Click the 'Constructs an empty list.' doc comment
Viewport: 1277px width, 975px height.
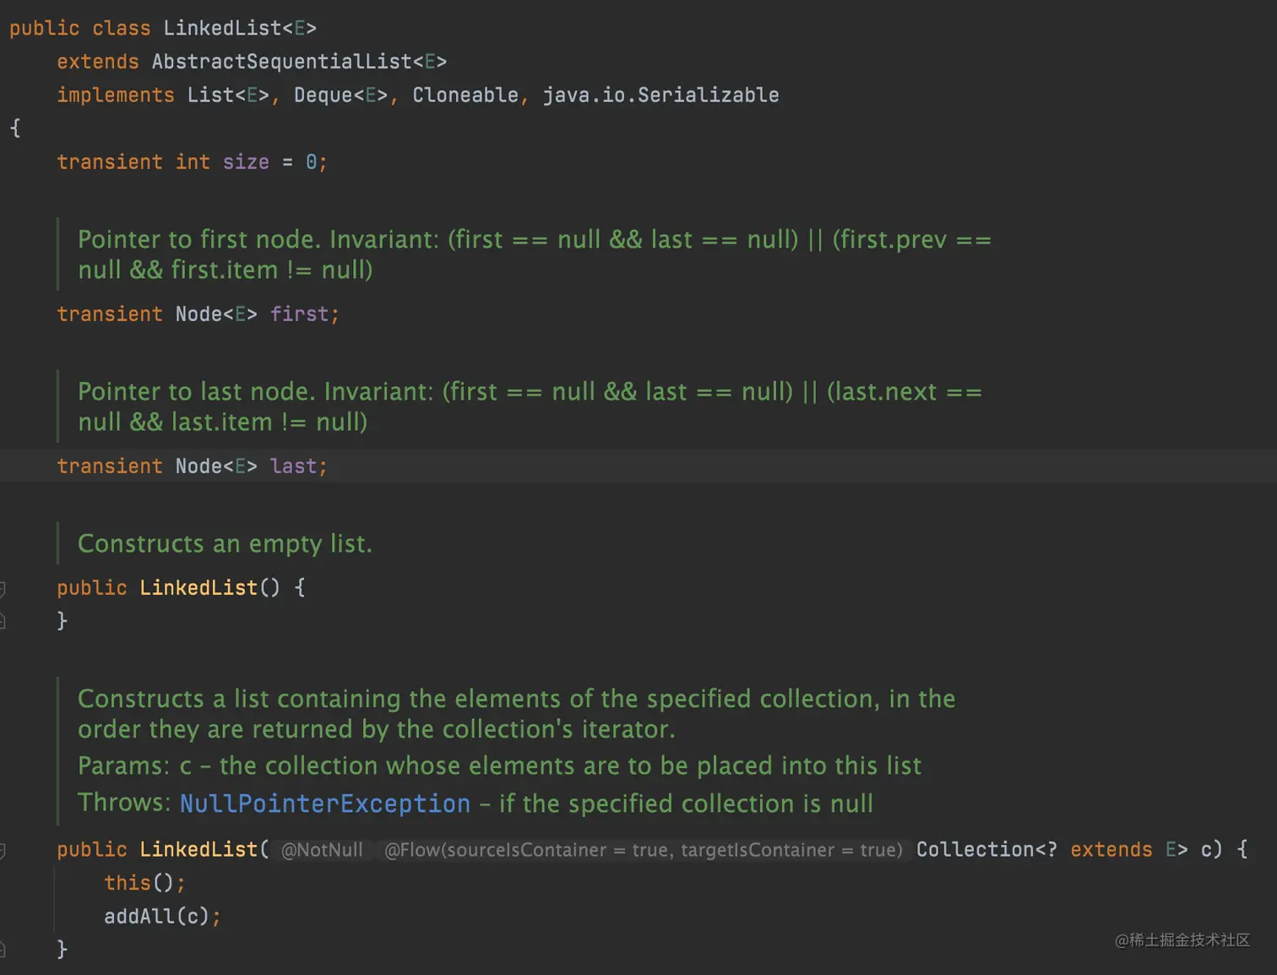[x=225, y=543]
